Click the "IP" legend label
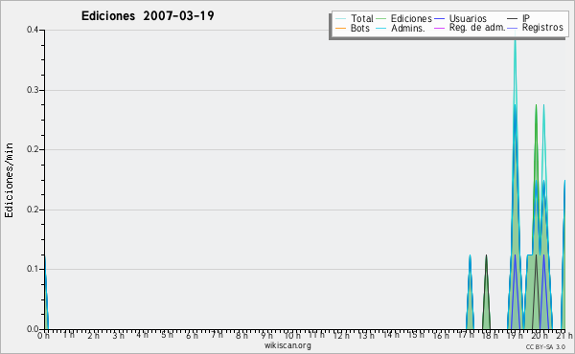This screenshot has width=575, height=354. (x=526, y=18)
